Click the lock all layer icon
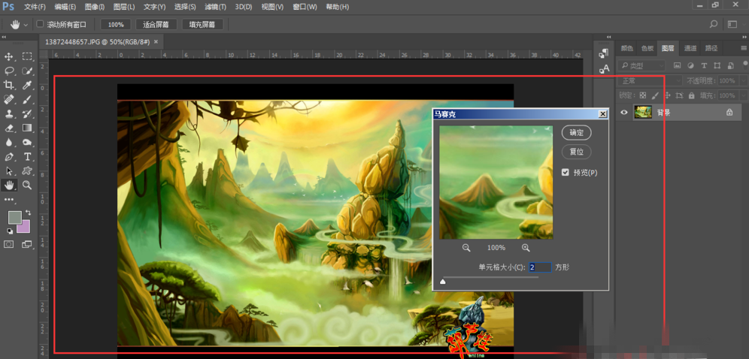749x359 pixels. 693,95
